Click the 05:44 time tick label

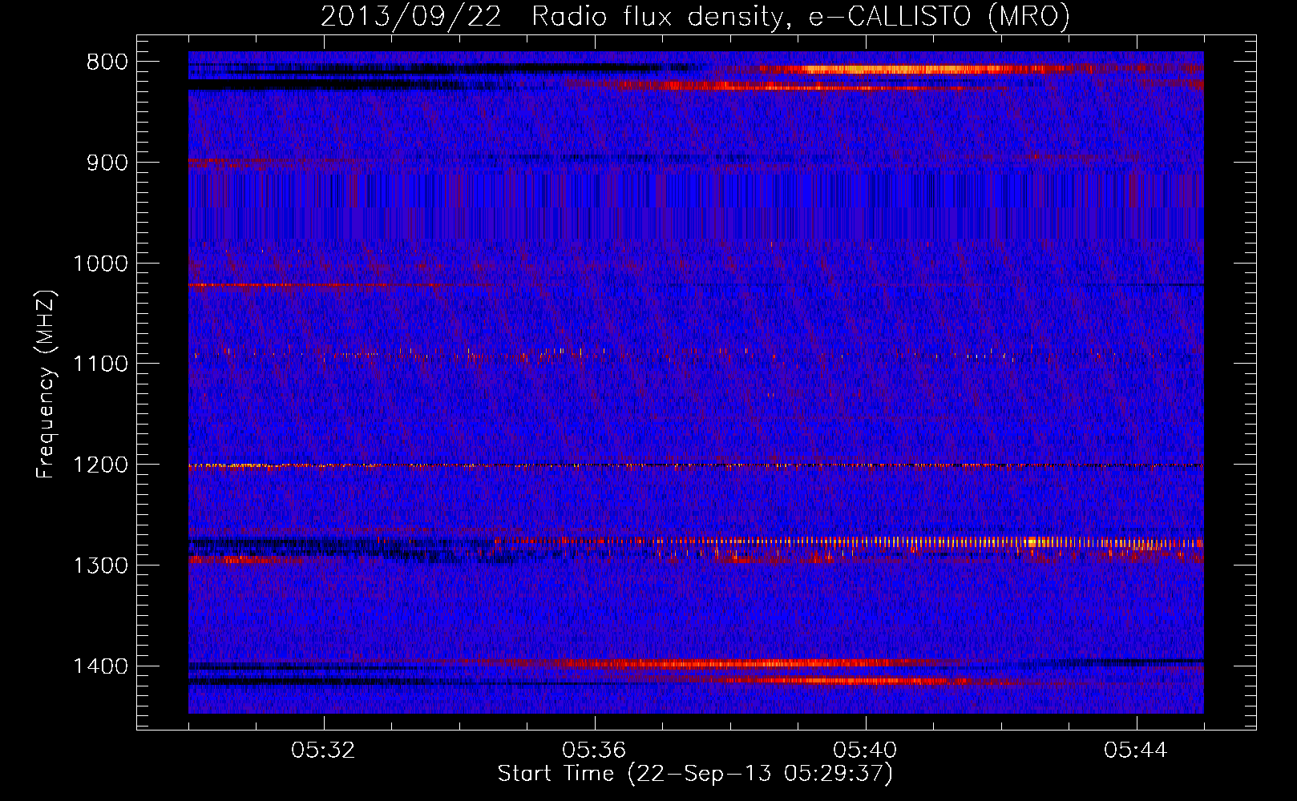point(1136,751)
